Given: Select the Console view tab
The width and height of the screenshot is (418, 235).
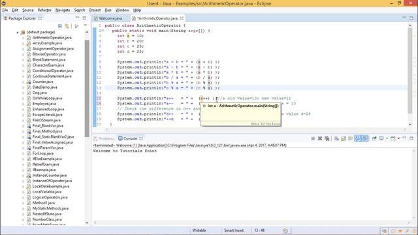Looking at the screenshot, I should (x=130, y=138).
